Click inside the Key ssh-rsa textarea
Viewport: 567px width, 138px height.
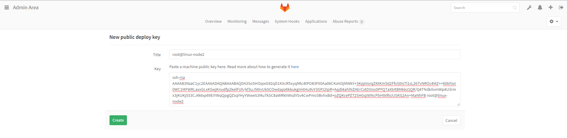point(314,89)
